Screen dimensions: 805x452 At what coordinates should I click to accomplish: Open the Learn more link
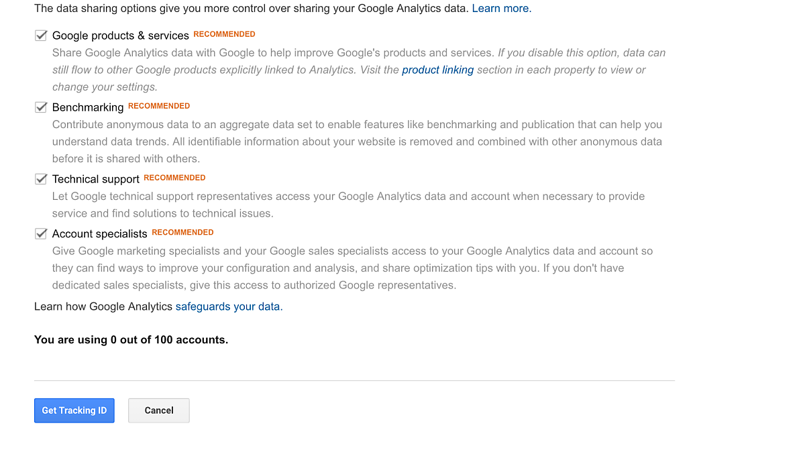(x=501, y=9)
